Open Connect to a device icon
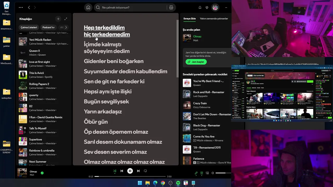This screenshot has width=333, height=187. point(207,173)
